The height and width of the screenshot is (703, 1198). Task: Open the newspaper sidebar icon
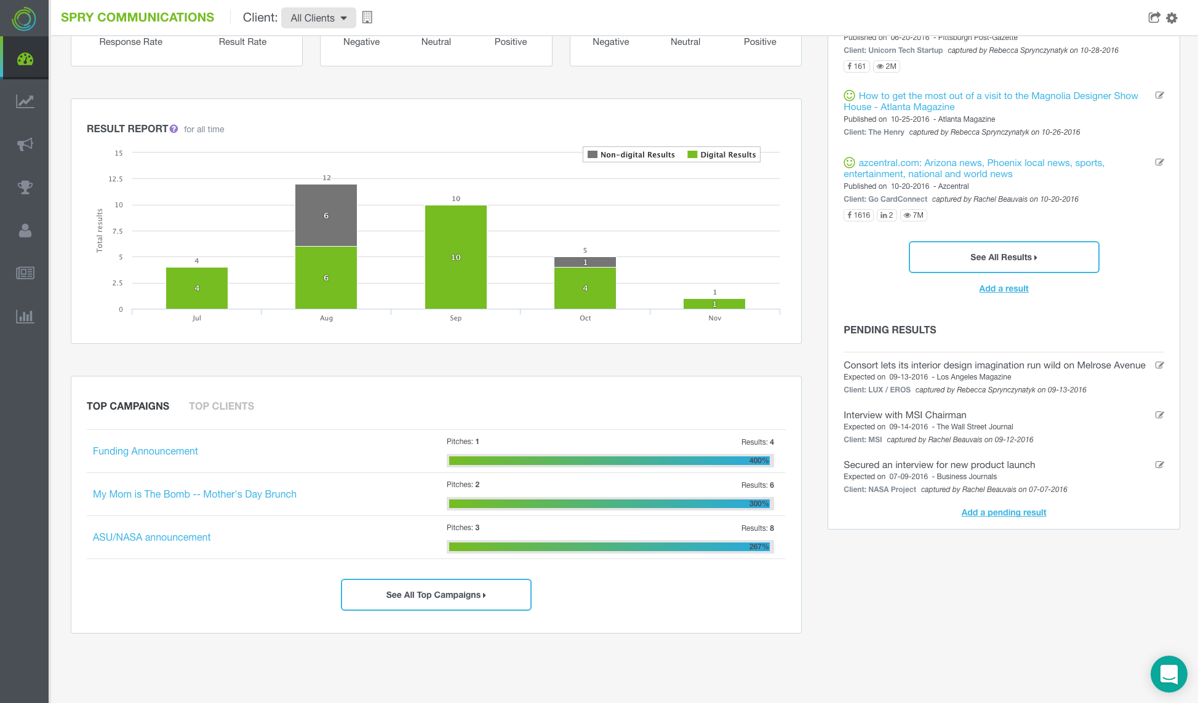[x=25, y=272]
